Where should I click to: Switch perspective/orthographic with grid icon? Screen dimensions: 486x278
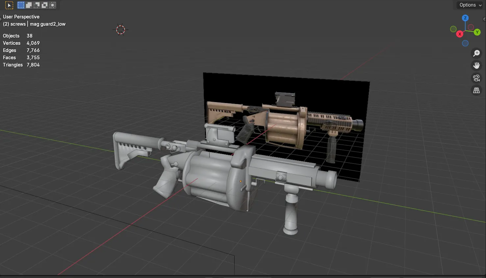point(476,90)
